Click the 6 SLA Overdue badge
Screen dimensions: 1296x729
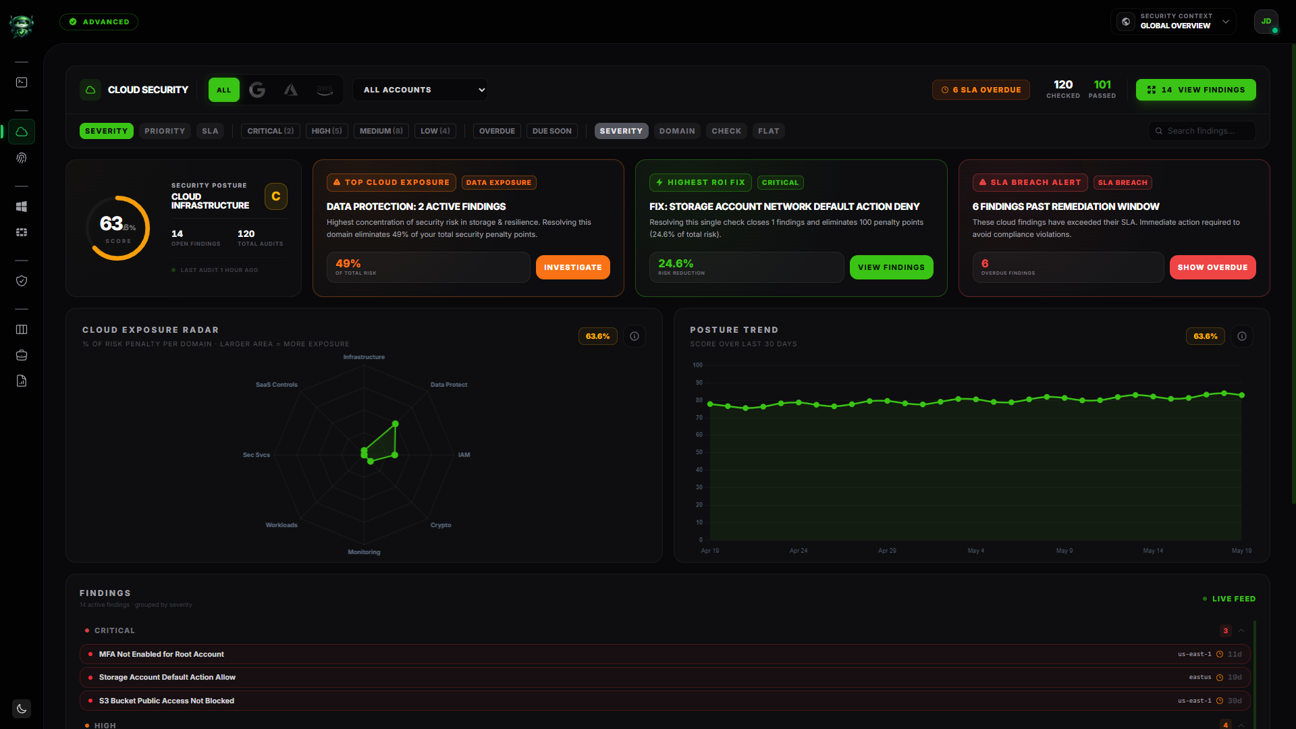(981, 90)
